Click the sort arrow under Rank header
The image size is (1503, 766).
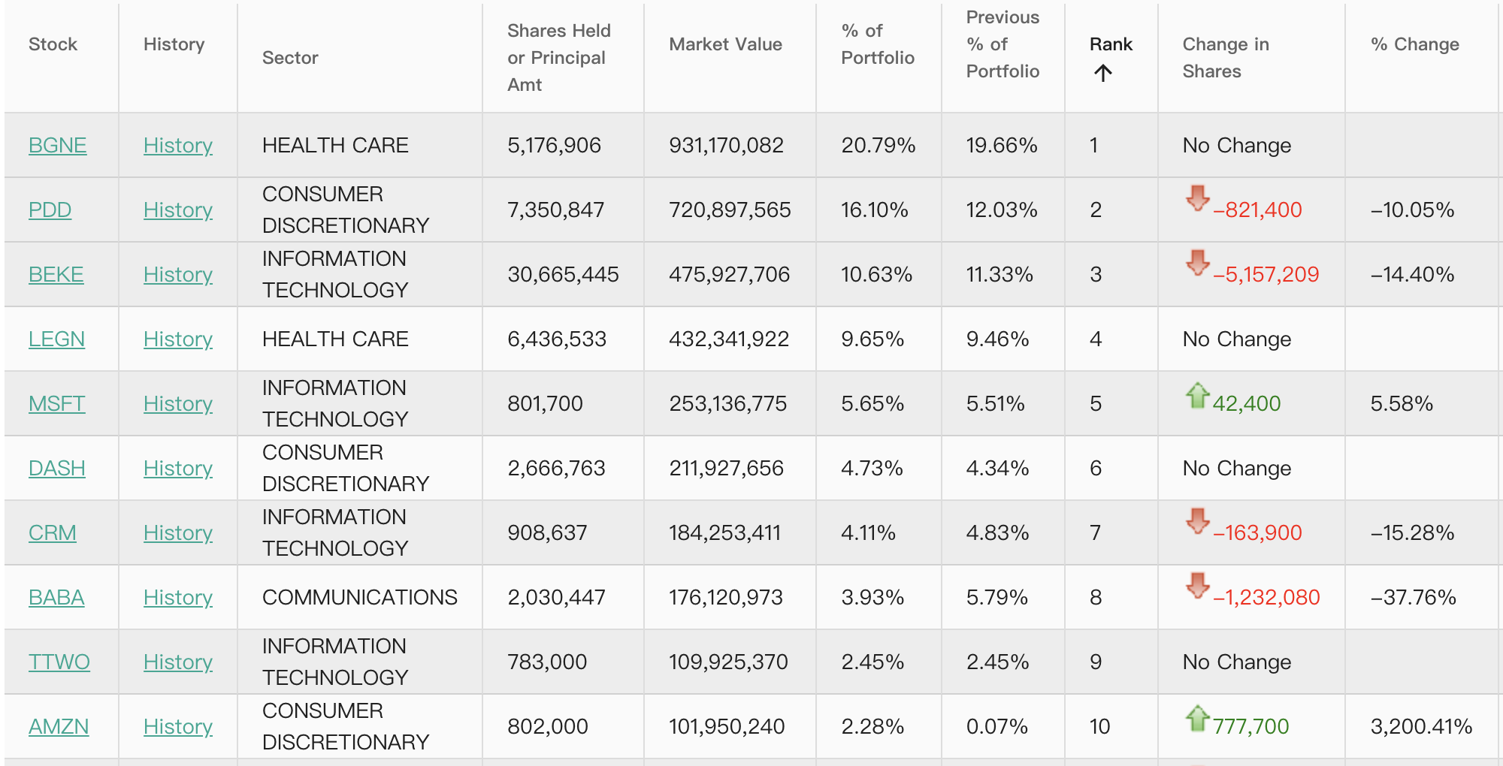[x=1102, y=73]
